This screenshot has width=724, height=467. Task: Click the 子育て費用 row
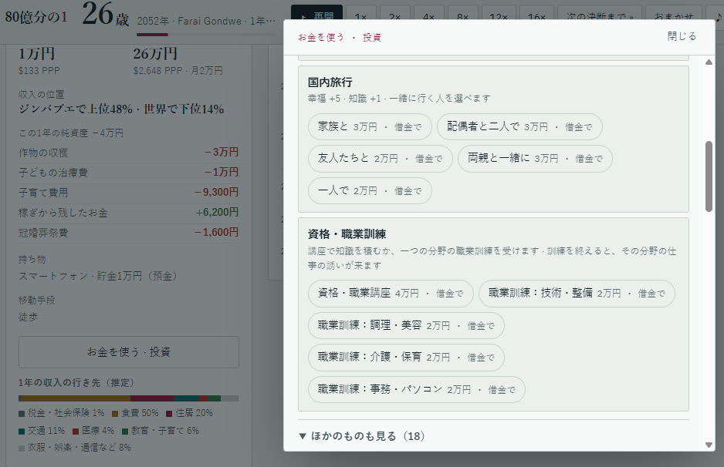[x=129, y=193]
